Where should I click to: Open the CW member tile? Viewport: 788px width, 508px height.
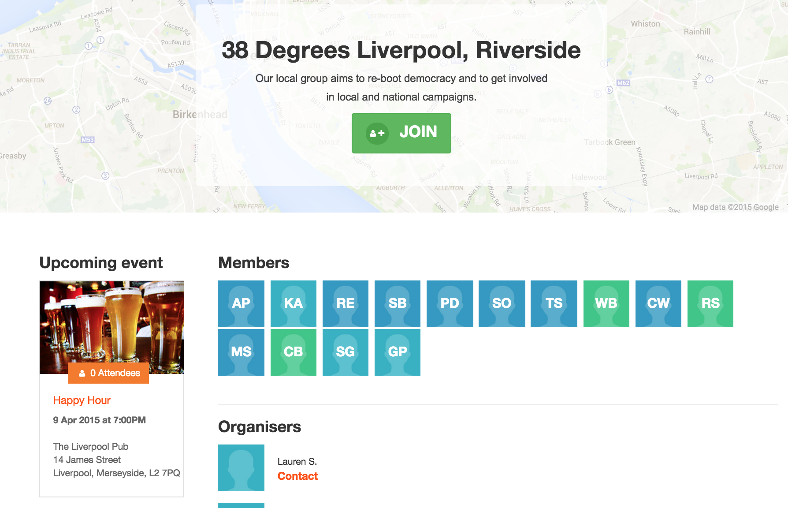point(658,303)
